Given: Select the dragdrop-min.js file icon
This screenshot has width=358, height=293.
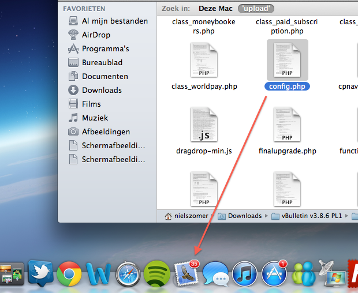Looking at the screenshot, I should [204, 125].
